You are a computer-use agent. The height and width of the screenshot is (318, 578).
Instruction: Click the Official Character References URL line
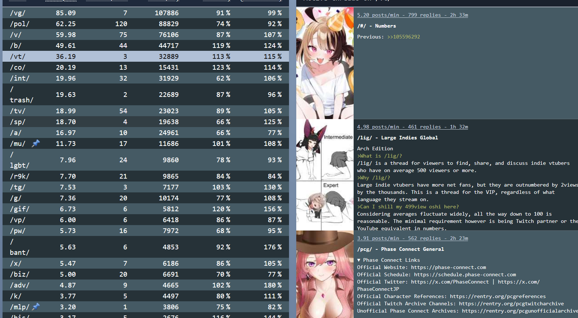(x=451, y=296)
